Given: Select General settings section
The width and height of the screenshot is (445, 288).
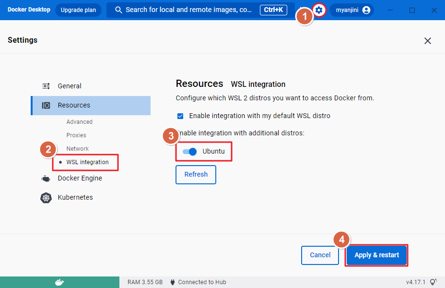Looking at the screenshot, I should (91, 86).
